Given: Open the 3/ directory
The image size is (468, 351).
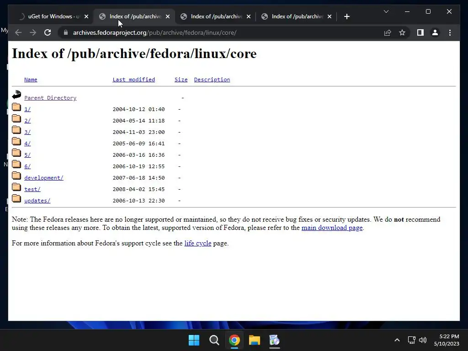Looking at the screenshot, I should [x=27, y=132].
